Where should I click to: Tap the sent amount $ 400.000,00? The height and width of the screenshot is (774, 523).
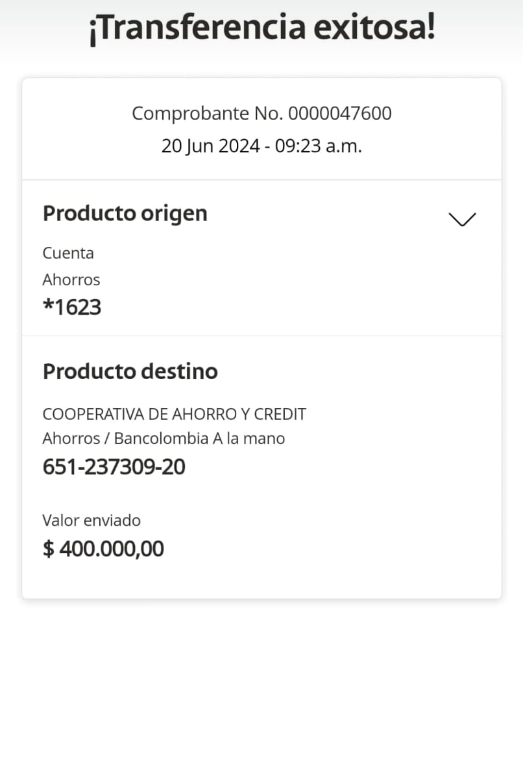(103, 549)
